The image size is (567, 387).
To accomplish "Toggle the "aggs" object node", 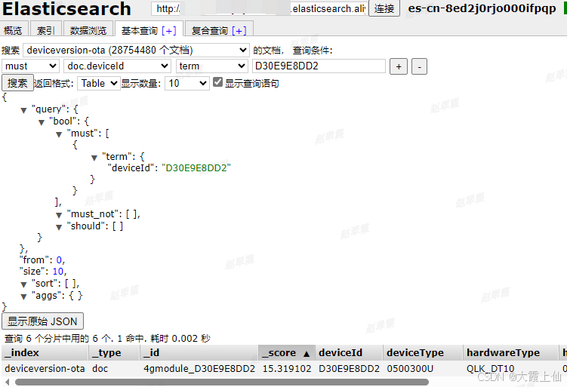I will tap(23, 296).
